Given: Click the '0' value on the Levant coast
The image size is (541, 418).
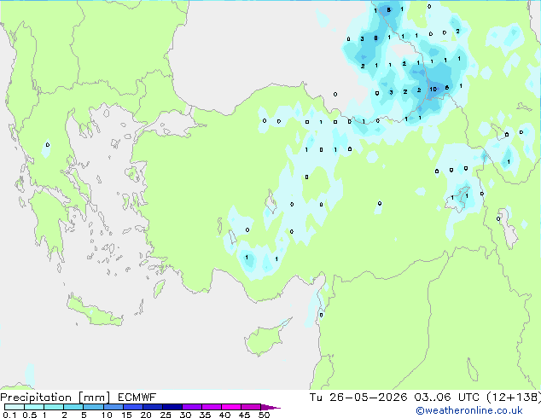Looking at the screenshot, I should 321,316.
